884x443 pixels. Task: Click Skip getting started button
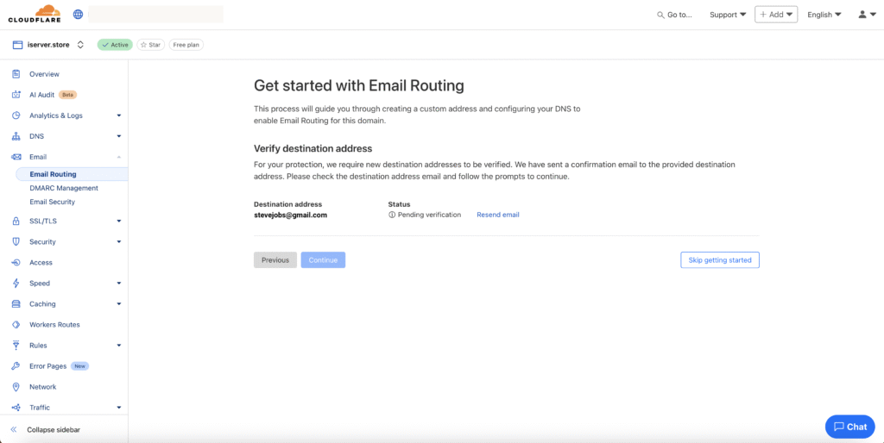point(720,260)
